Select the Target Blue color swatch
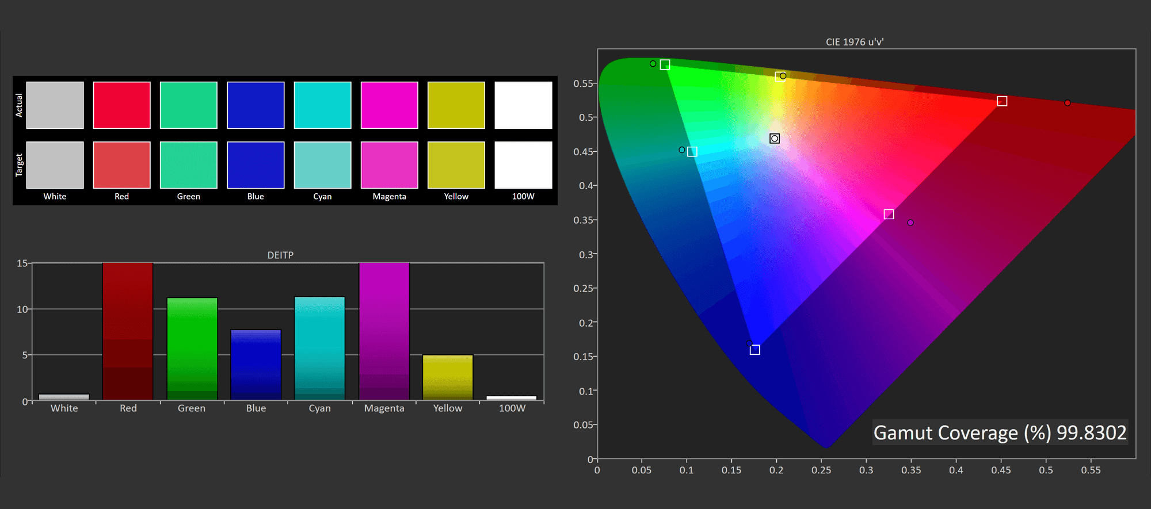 coord(256,165)
